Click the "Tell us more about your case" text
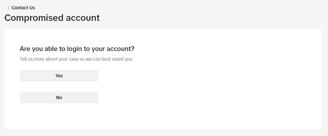 pyautogui.click(x=76, y=59)
